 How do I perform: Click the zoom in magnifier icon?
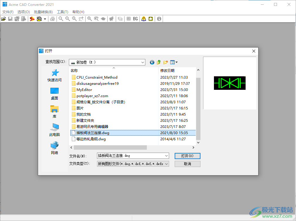(x=68, y=19)
